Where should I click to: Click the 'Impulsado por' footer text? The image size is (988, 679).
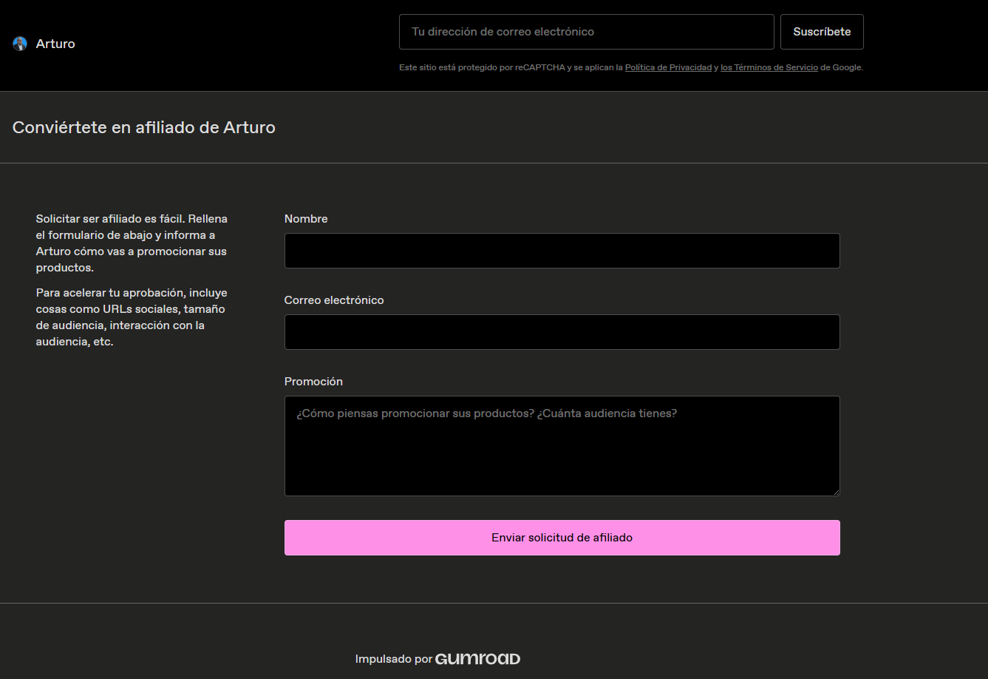[394, 659]
